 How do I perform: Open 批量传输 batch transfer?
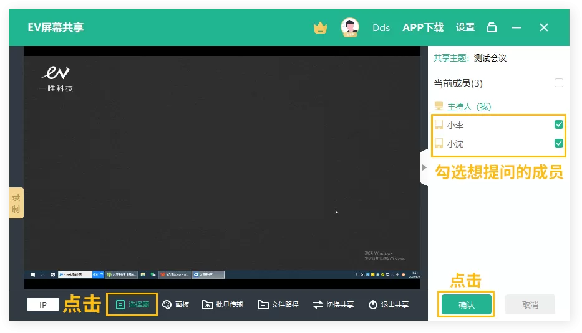[223, 304]
